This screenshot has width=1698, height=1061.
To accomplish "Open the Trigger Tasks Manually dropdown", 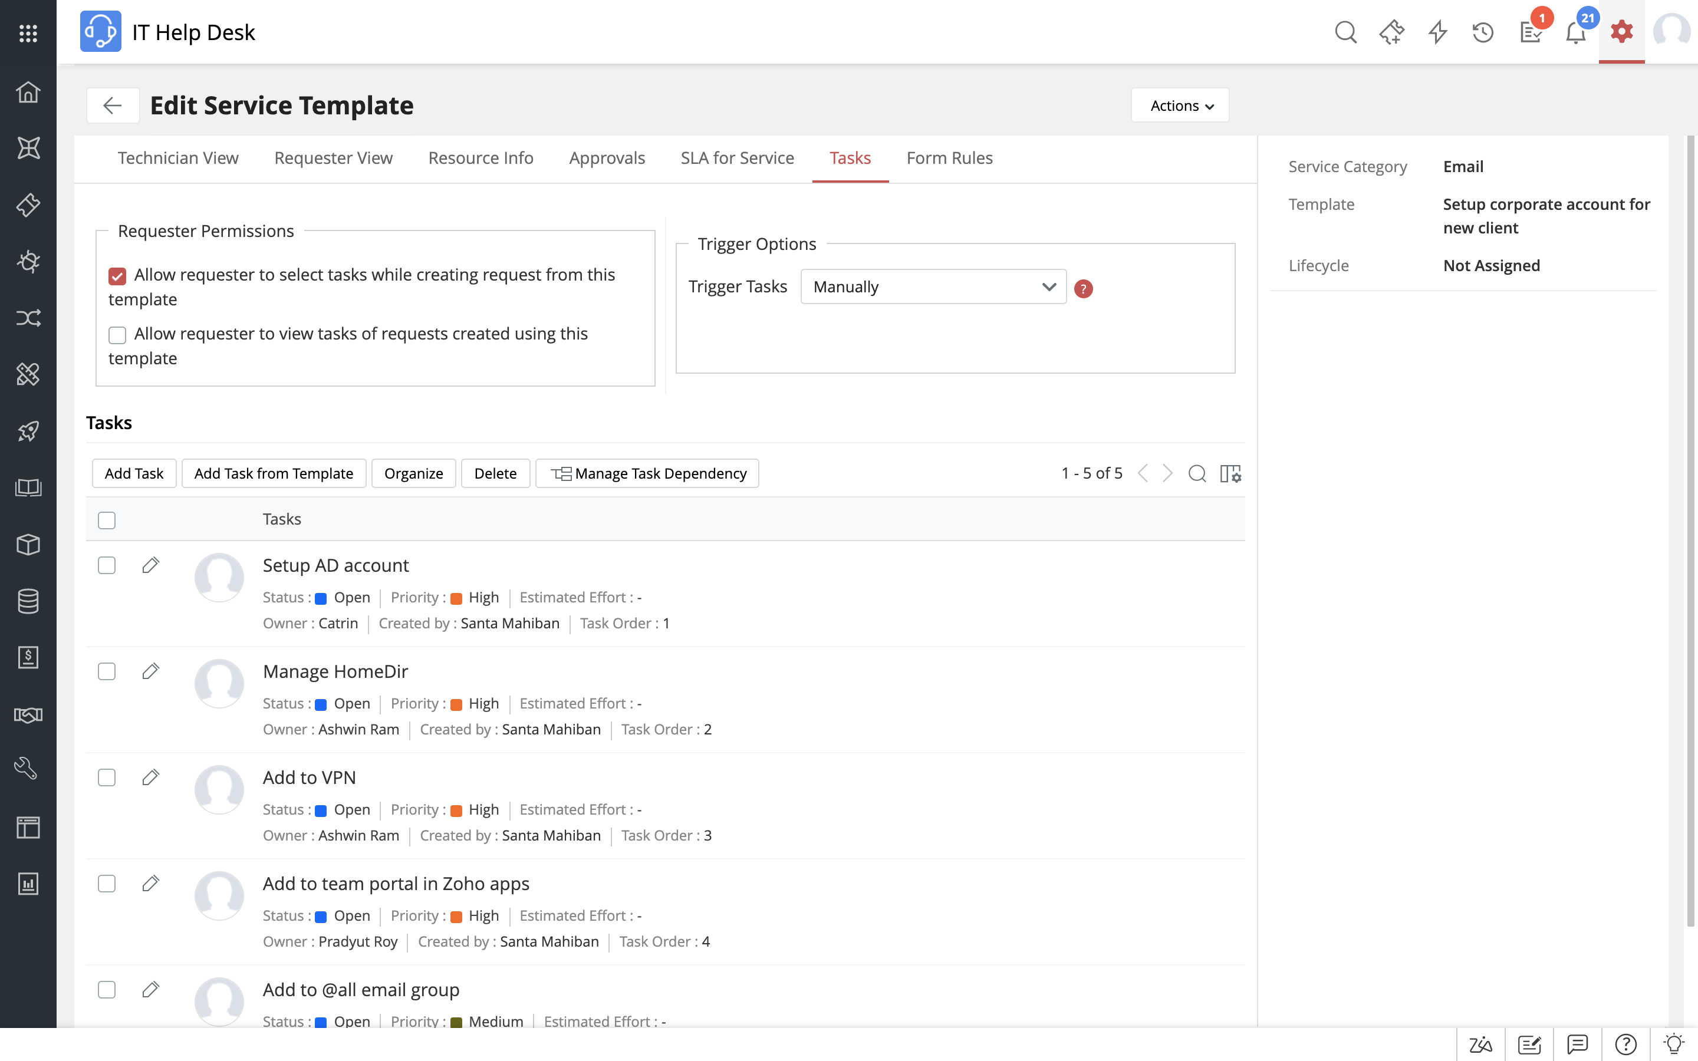I will [x=933, y=287].
